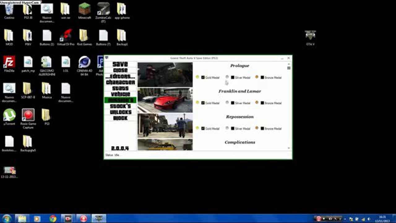Open the Riot Games folder
The image size is (396, 223).
(84, 37)
